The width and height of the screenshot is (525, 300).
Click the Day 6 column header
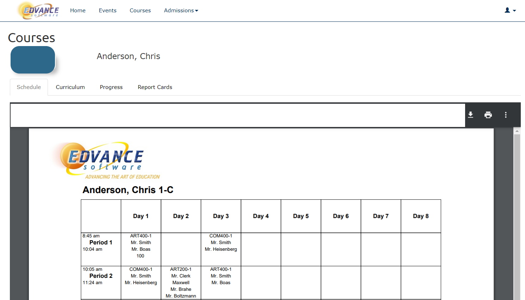[341, 216]
